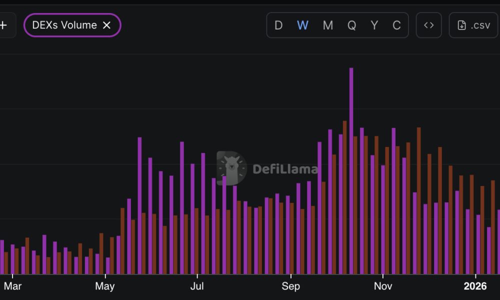This screenshot has height=300, width=500.
Task: Click the tallest brown bar in late November
Action: click(x=418, y=200)
